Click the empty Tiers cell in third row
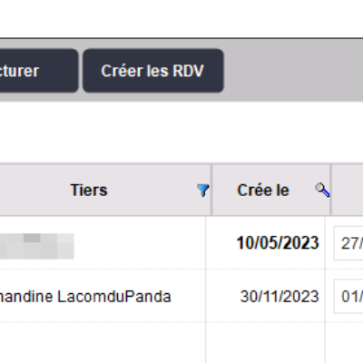The height and width of the screenshot is (363, 363). point(103,343)
